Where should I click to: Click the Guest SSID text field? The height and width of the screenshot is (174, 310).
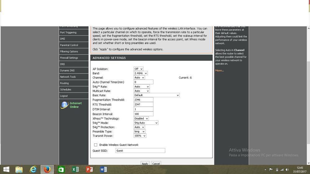coord(140,150)
